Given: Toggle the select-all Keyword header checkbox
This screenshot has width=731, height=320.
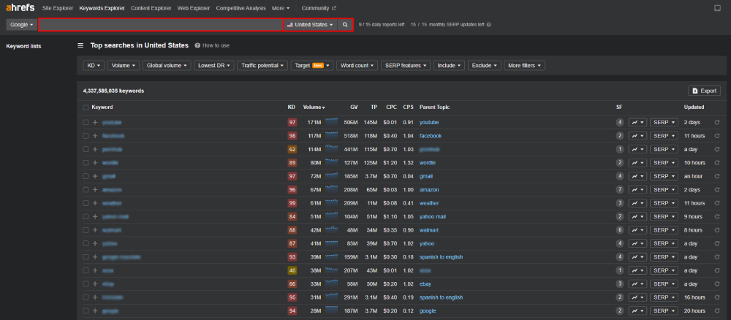Looking at the screenshot, I should (86, 107).
